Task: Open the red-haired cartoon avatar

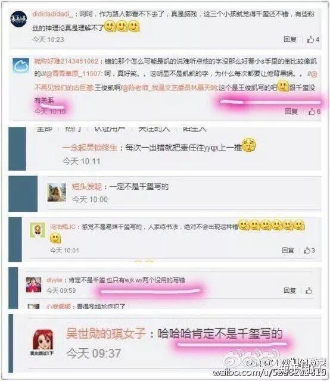Action: pyautogui.click(x=43, y=340)
